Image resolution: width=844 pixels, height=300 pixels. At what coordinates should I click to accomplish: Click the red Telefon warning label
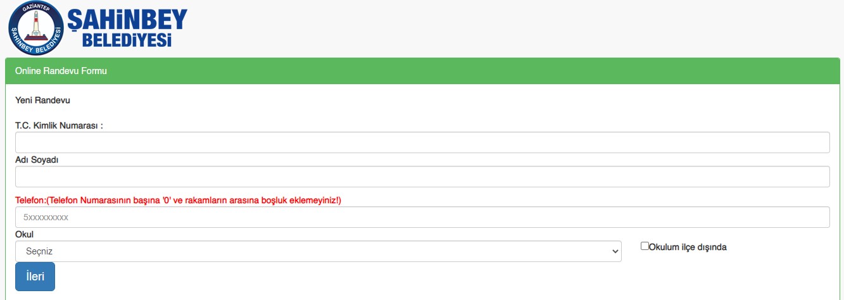(x=178, y=201)
